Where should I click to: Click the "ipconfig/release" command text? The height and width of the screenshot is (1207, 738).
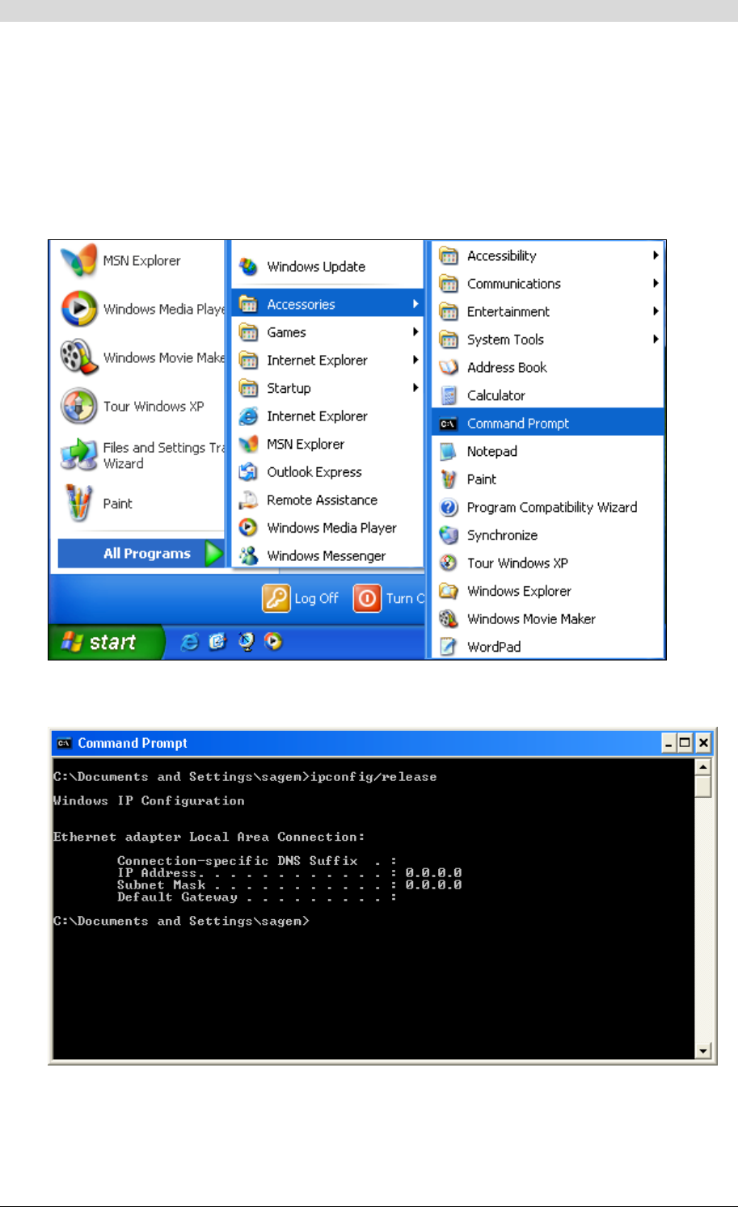tap(374, 777)
